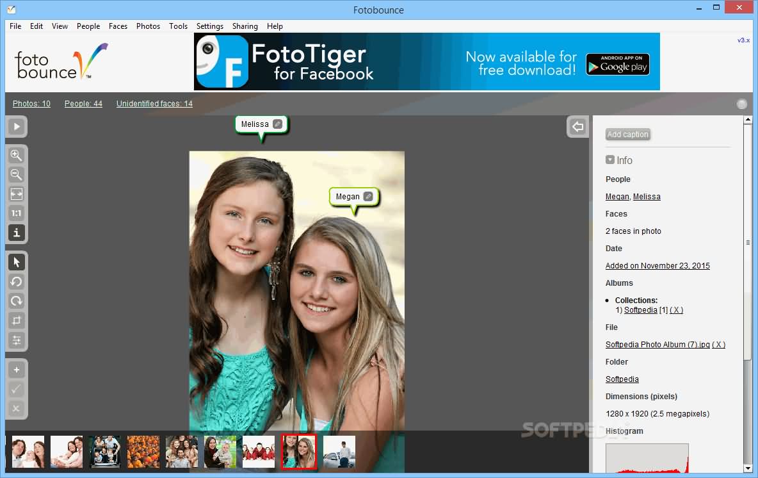Open Melissa's people link in Info
This screenshot has height=478, width=758.
(647, 197)
